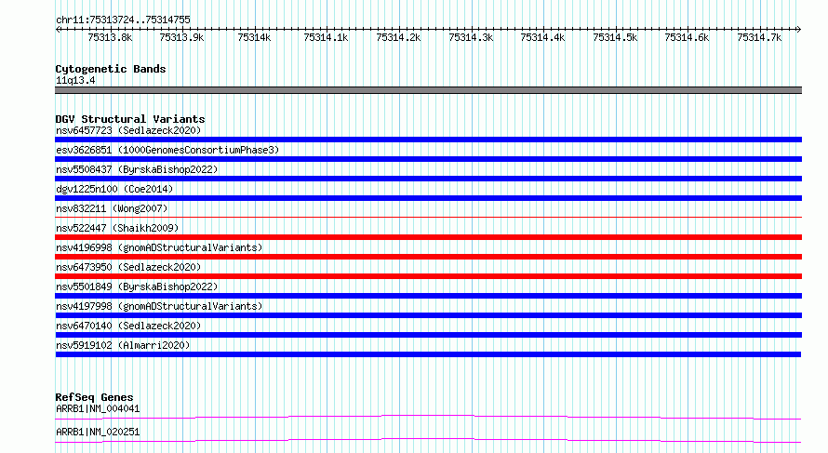
Task: Click the 75314.4k ruler tick label
Action: pos(542,37)
